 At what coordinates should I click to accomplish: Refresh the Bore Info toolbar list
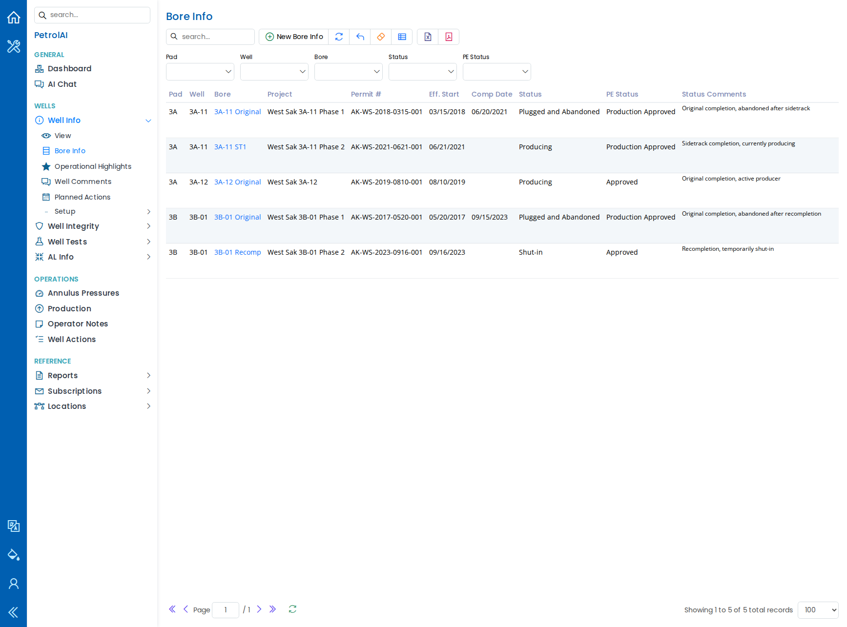pyautogui.click(x=339, y=37)
